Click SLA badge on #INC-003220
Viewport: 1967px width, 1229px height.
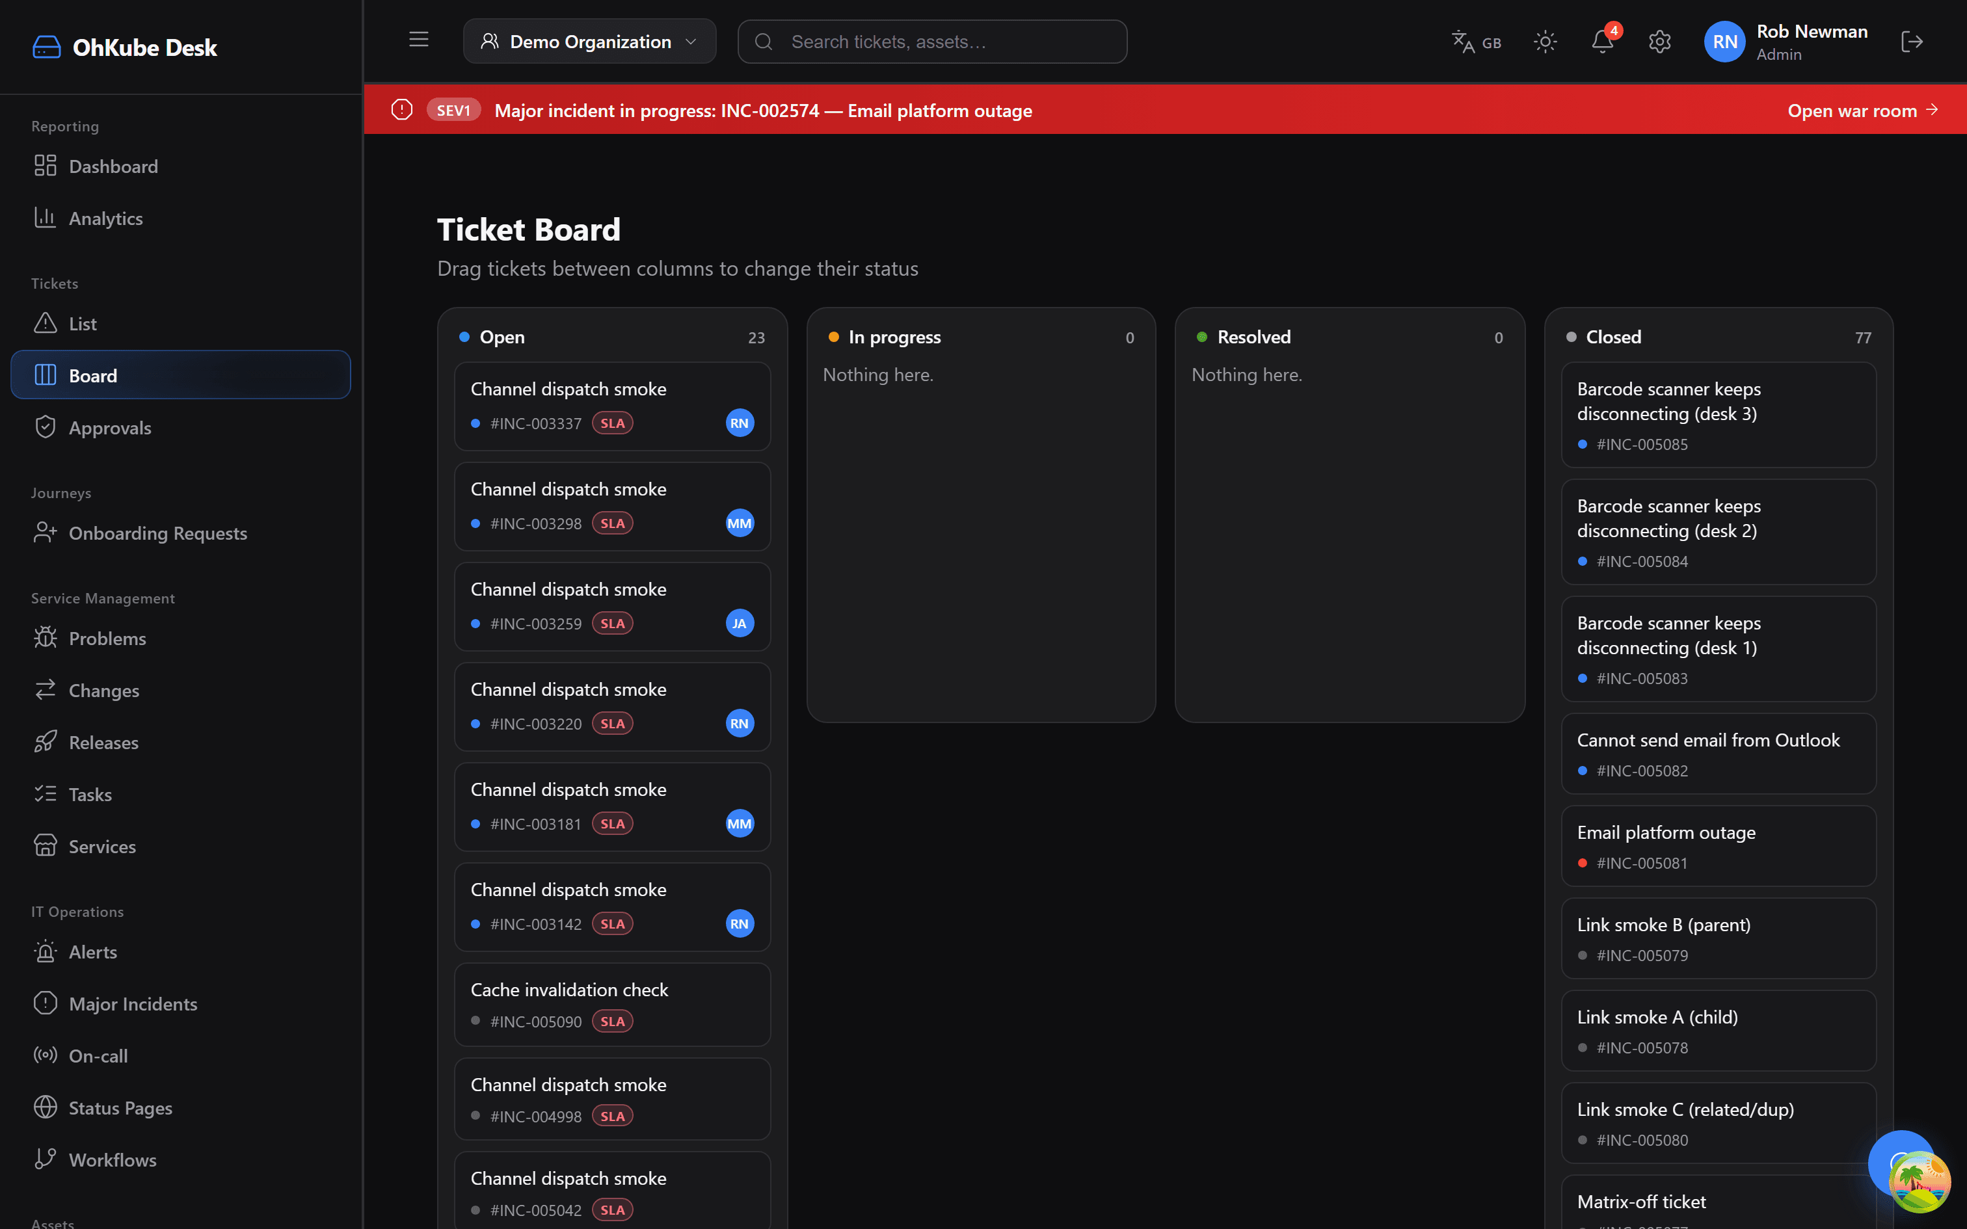(x=613, y=723)
